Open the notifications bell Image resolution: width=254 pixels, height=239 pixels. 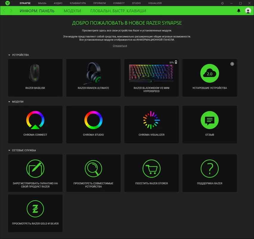coord(238,11)
